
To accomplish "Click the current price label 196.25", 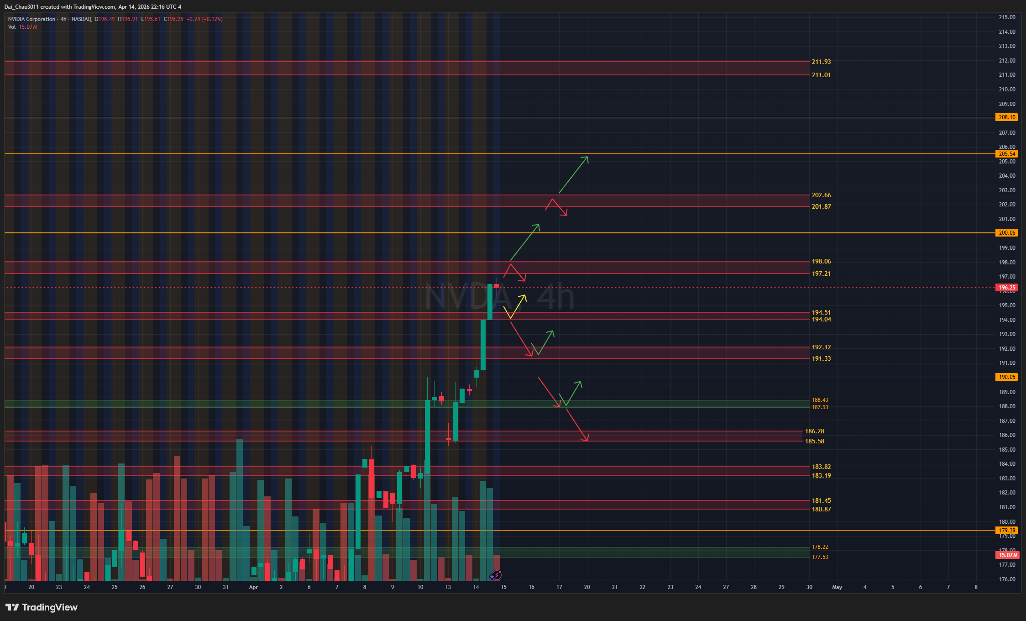I will tap(1007, 288).
